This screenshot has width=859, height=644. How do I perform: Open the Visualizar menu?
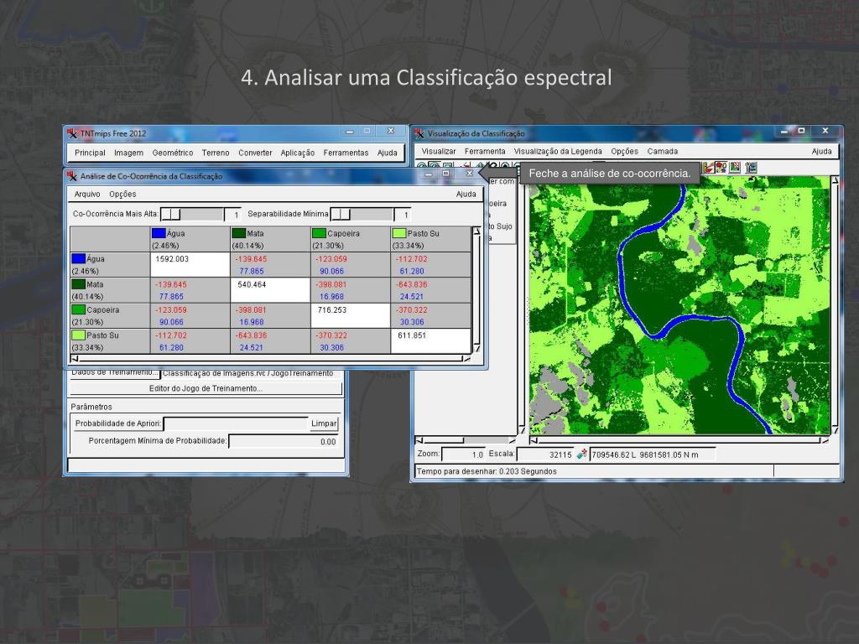coord(438,151)
